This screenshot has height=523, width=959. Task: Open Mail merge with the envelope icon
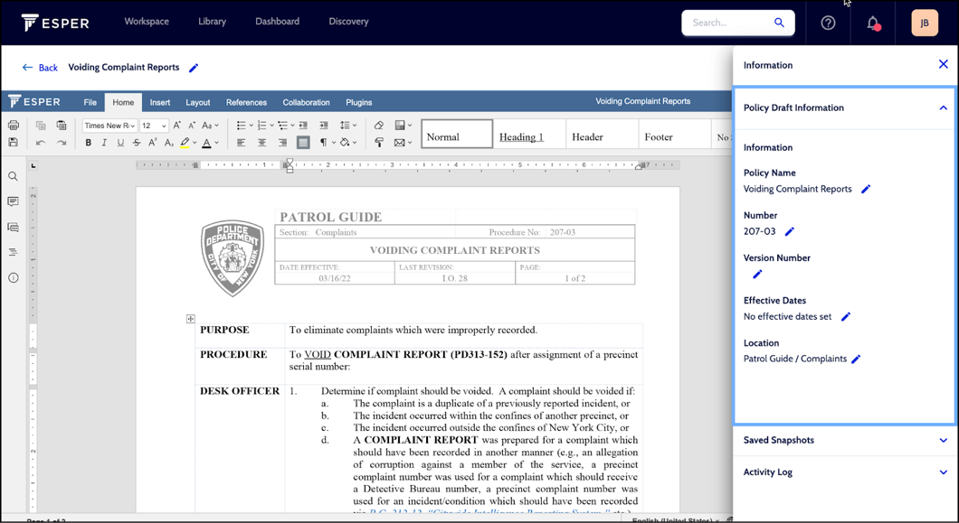[399, 143]
